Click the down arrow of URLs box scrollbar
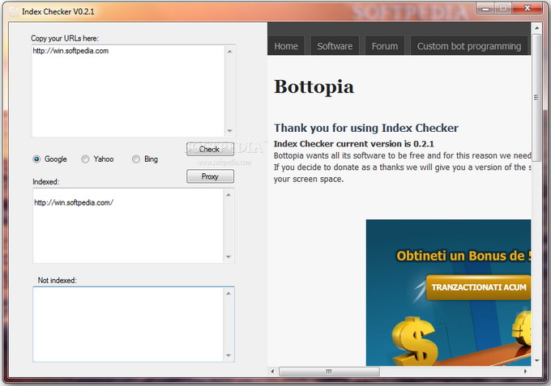Screen dimensions: 551x386 point(230,130)
